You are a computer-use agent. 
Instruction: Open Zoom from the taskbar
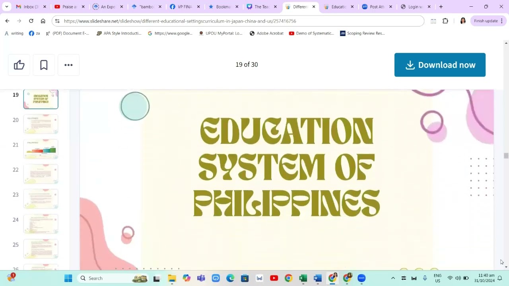(361, 278)
